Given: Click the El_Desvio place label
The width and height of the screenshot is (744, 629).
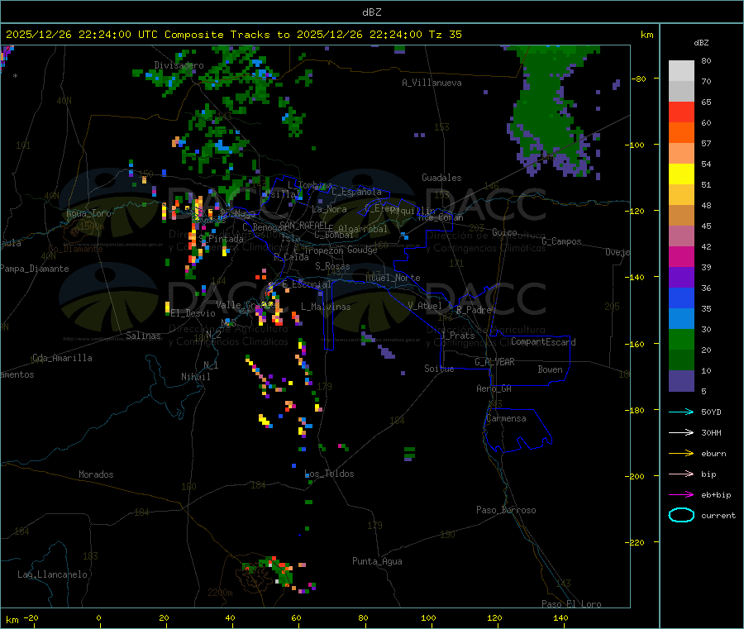Looking at the screenshot, I should (x=193, y=313).
